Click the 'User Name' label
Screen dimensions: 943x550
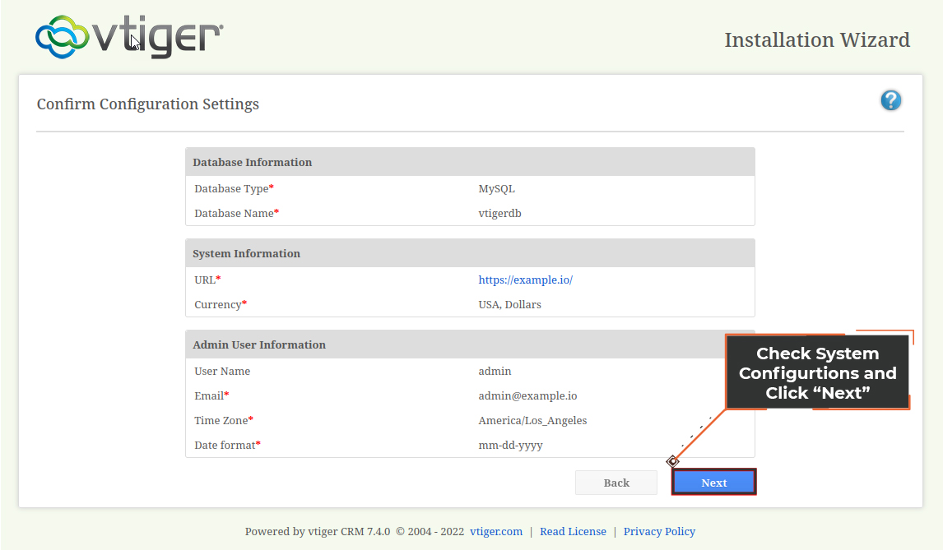(222, 372)
